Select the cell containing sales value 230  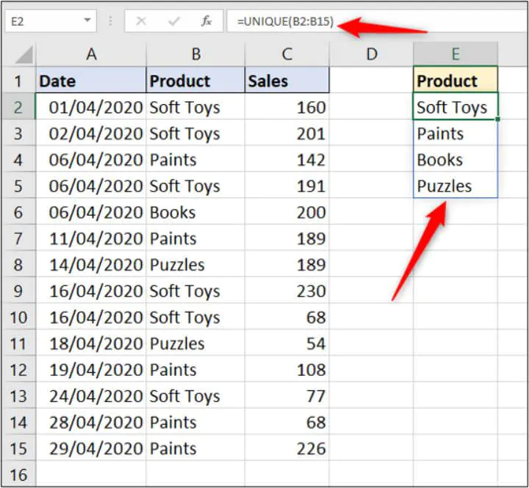(287, 291)
